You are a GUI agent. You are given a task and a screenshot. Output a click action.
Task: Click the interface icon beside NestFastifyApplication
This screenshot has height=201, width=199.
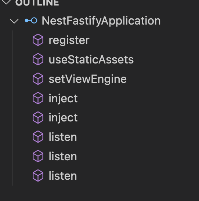31,21
